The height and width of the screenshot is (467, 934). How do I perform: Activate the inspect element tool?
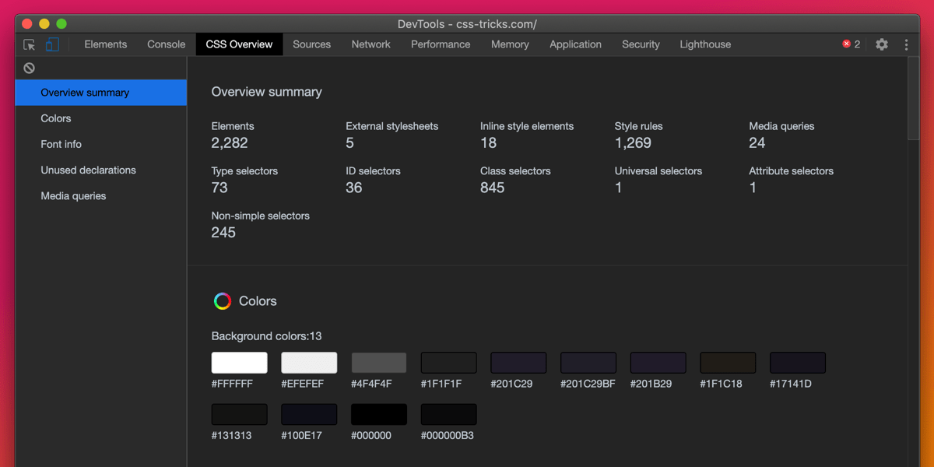[29, 44]
